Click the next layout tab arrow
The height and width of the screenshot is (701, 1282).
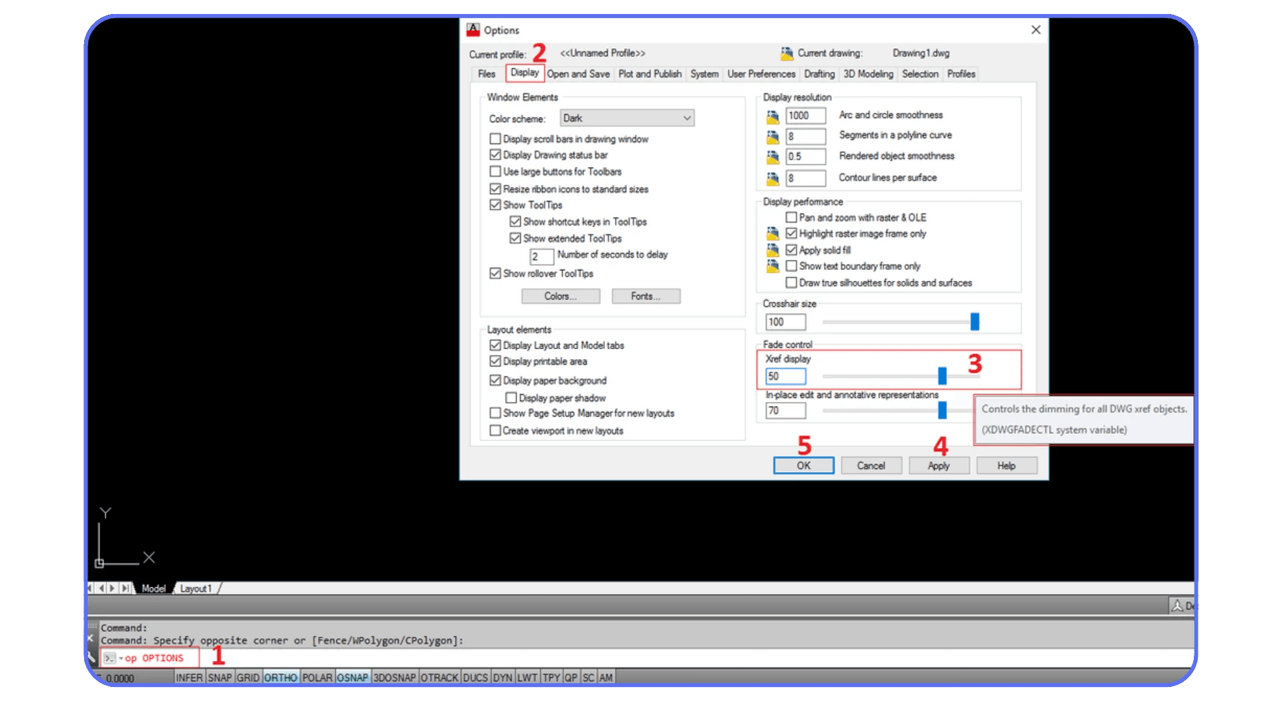click(113, 588)
